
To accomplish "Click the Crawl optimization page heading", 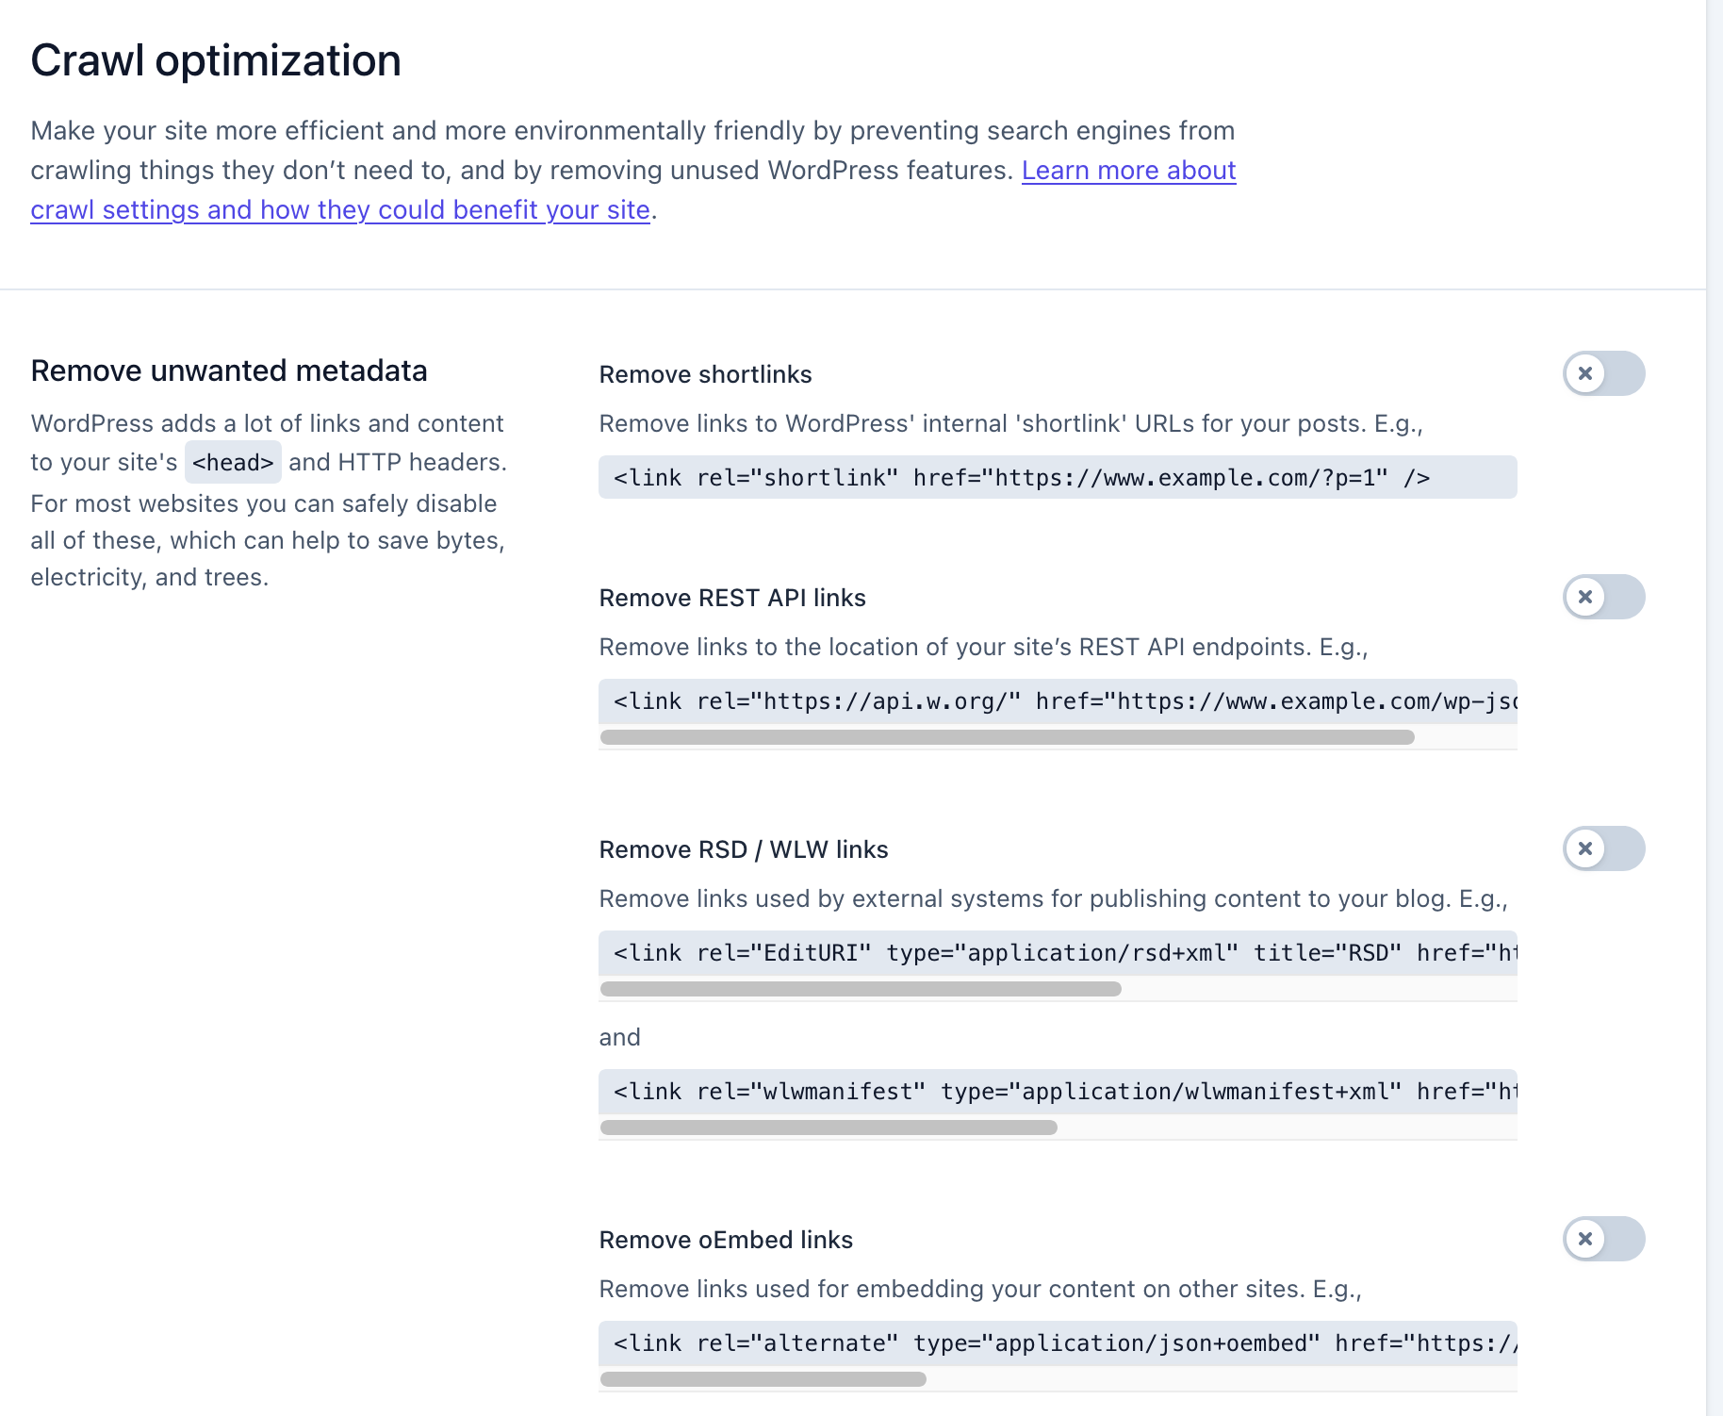I will pos(216,61).
